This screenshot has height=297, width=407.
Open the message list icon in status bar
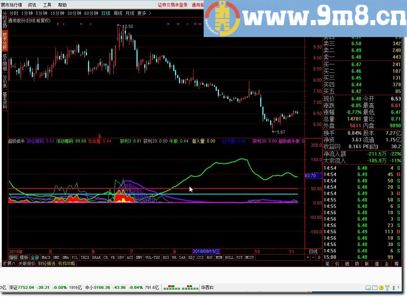[374, 288]
